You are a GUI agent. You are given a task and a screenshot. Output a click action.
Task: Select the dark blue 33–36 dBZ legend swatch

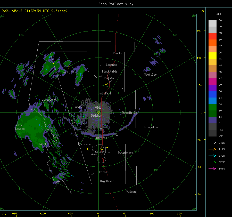[212, 94]
